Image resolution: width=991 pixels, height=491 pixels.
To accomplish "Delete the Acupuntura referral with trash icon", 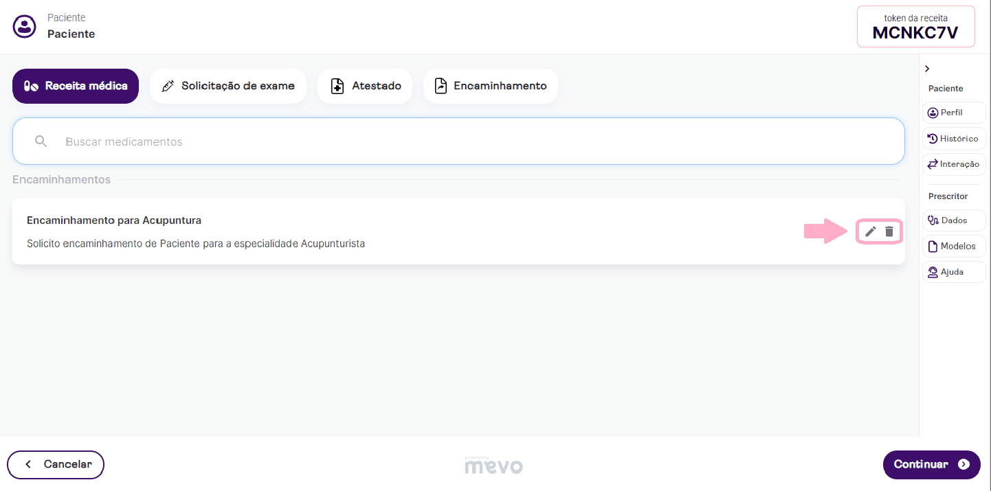I will coord(889,231).
